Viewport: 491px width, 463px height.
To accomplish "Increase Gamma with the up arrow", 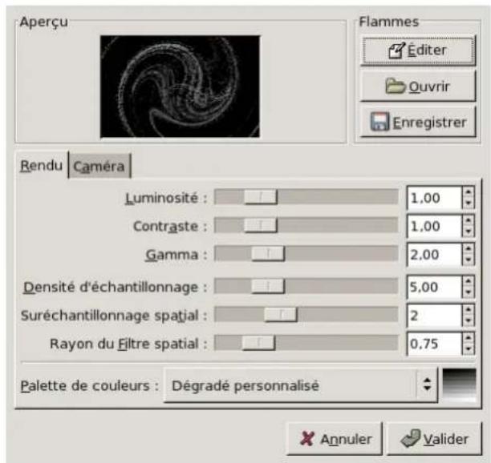I will click(469, 249).
